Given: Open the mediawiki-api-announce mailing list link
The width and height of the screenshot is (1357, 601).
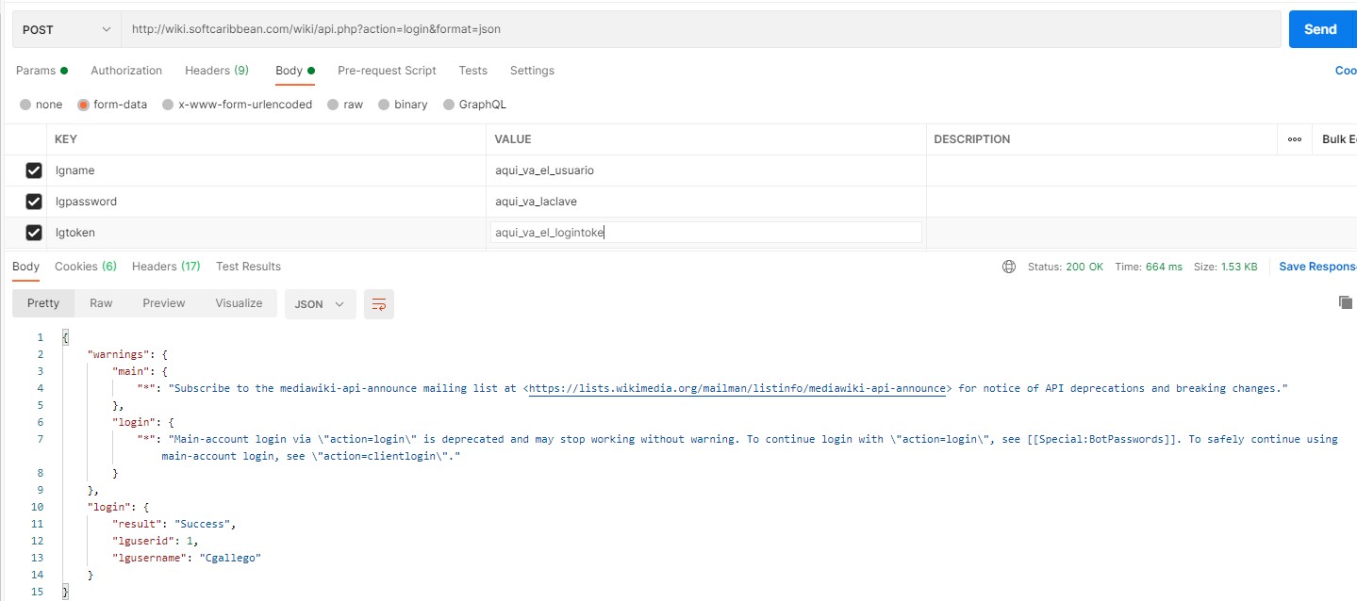Looking at the screenshot, I should pyautogui.click(x=737, y=388).
